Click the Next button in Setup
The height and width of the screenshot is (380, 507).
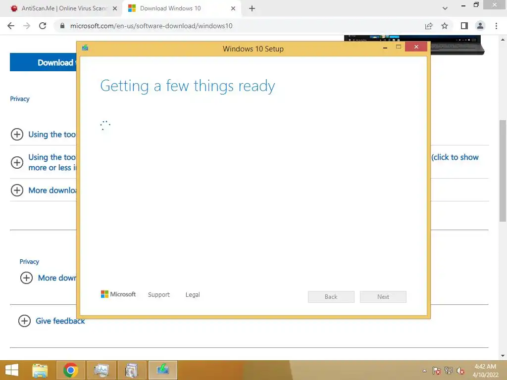click(383, 297)
